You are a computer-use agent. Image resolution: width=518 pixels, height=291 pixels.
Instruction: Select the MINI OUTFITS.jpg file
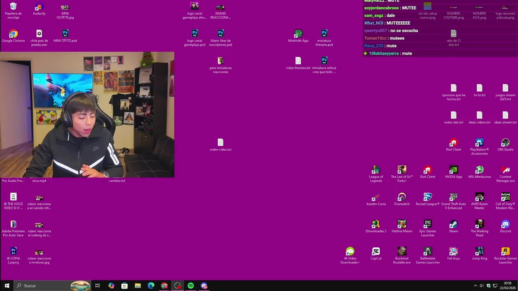[x=65, y=11]
